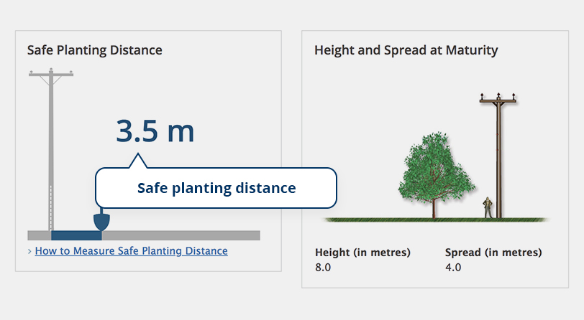Image resolution: width=584 pixels, height=320 pixels.
Task: Click the person figure beside the pole
Action: (x=488, y=207)
